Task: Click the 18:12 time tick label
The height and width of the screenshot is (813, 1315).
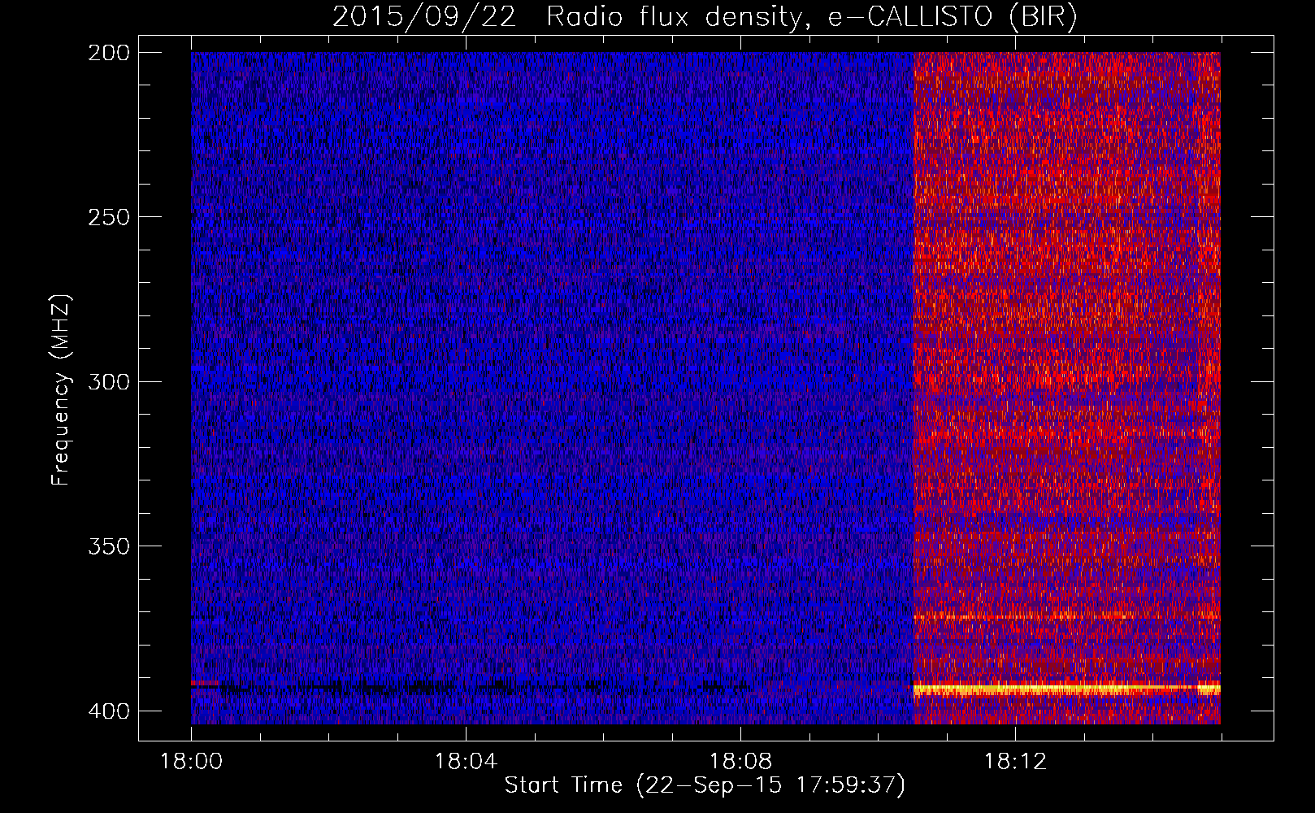Action: click(x=1015, y=762)
